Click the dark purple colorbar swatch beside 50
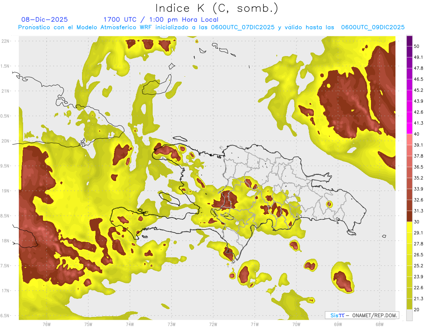The image size is (426, 329). [409, 41]
